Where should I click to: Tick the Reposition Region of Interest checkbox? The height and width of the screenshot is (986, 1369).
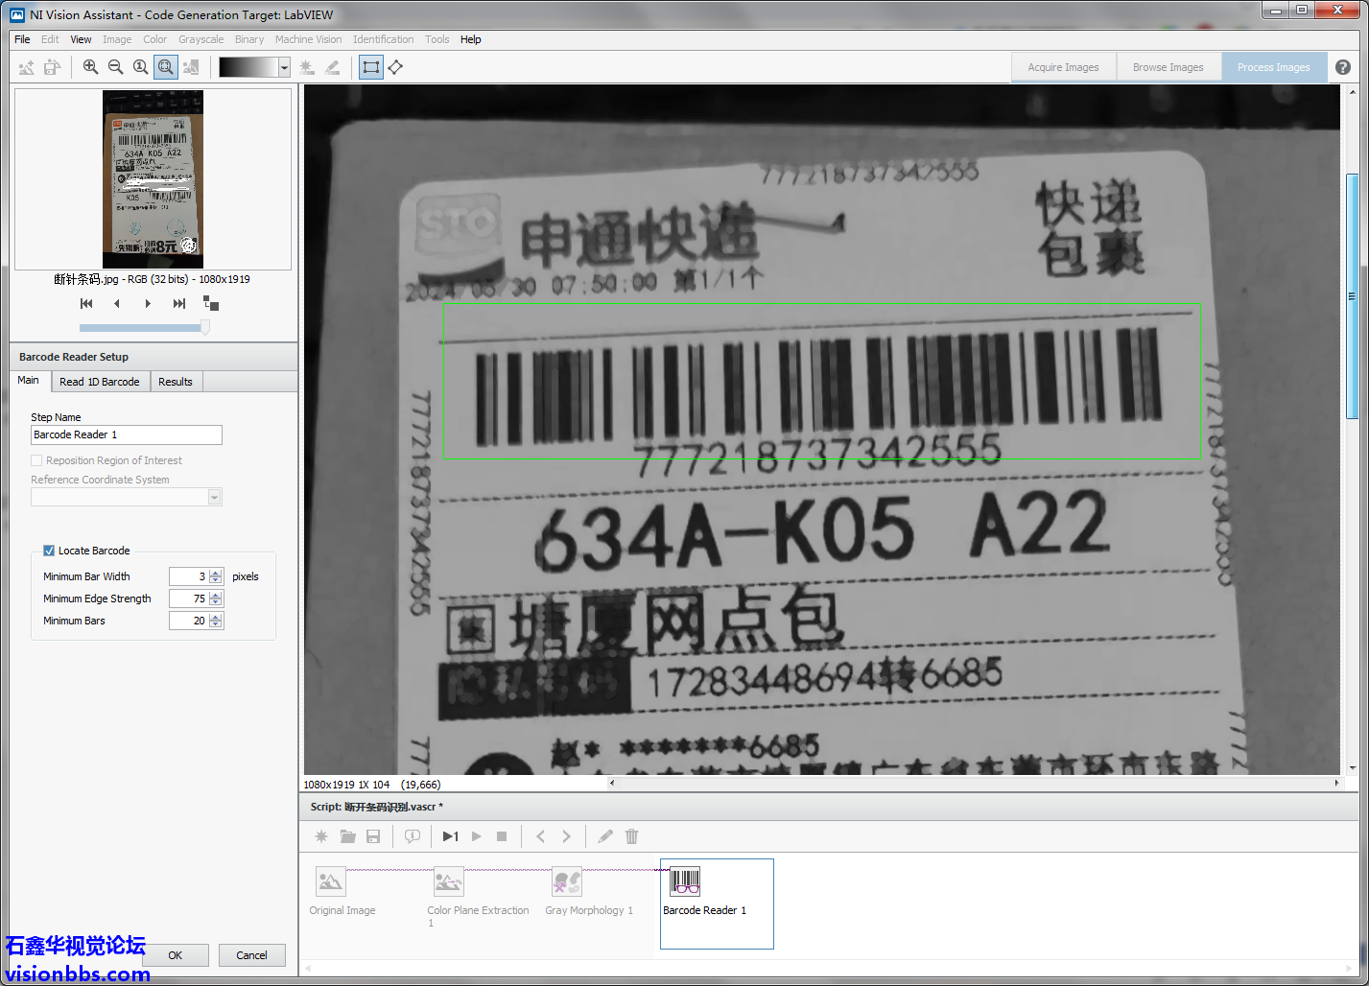point(36,460)
